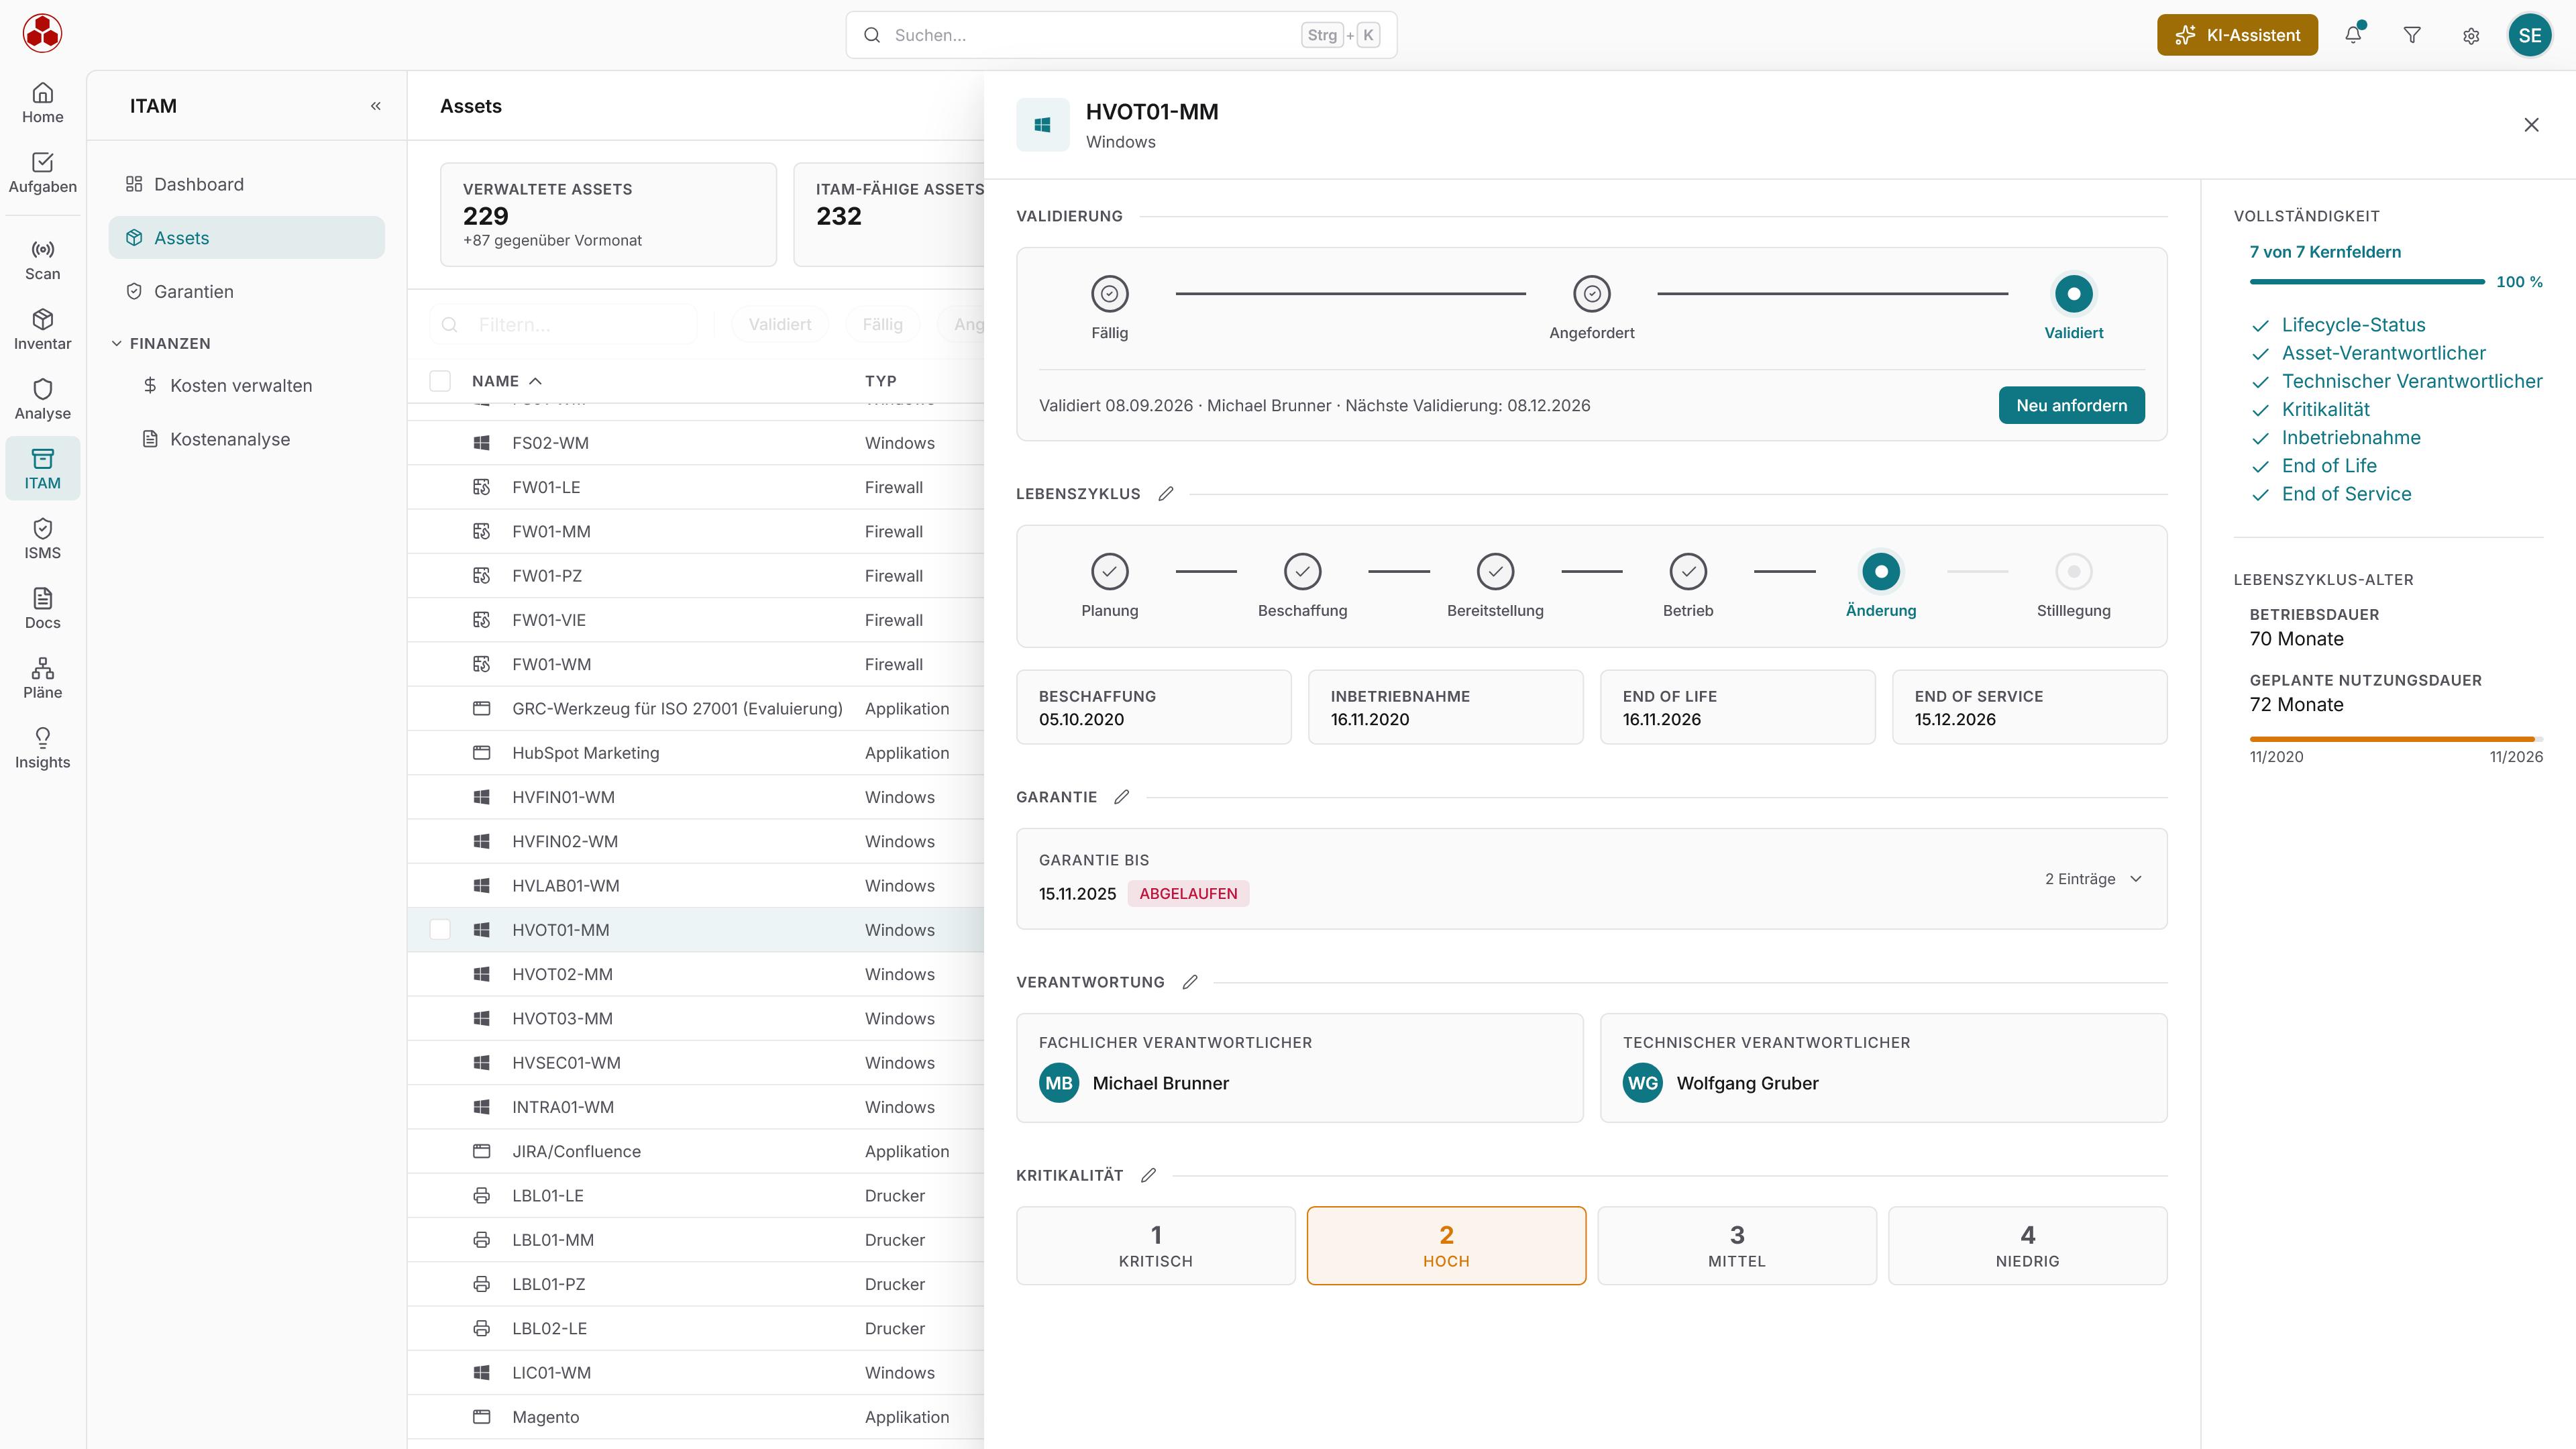
Task: Expand the 2 Einträge warranty list
Action: click(x=2093, y=879)
